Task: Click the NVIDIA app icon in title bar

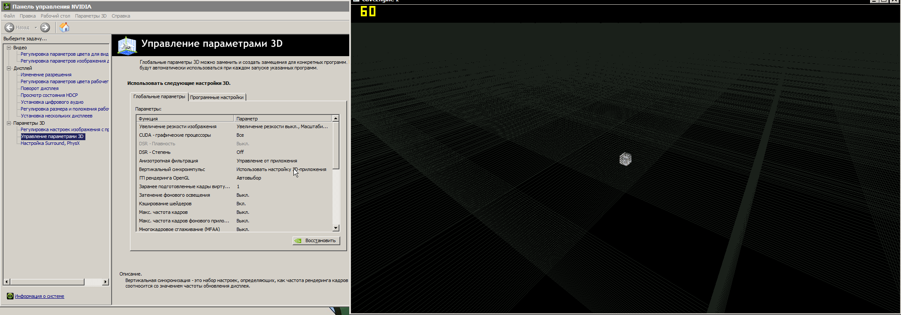Action: click(x=7, y=6)
